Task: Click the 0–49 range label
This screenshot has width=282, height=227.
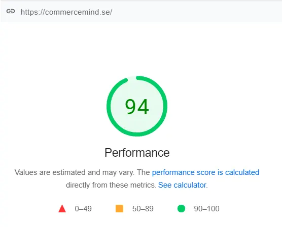Action: click(83, 209)
